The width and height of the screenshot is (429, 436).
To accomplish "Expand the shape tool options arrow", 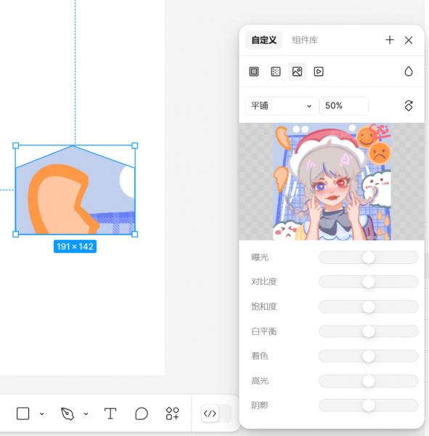I will tap(41, 413).
